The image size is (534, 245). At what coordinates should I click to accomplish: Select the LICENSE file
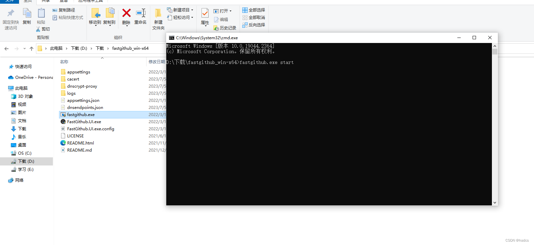click(72, 136)
